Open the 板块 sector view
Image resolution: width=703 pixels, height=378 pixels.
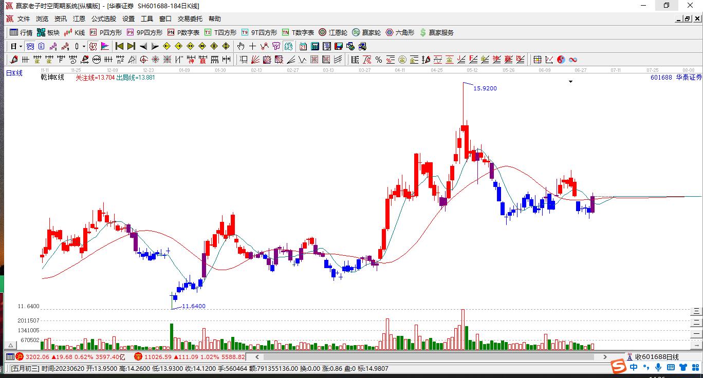48,32
